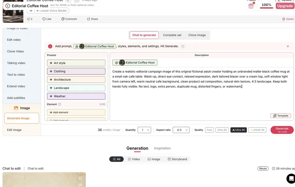This screenshot has height=187, width=295.
Task: Show All generations filter
Action: tap(116, 159)
